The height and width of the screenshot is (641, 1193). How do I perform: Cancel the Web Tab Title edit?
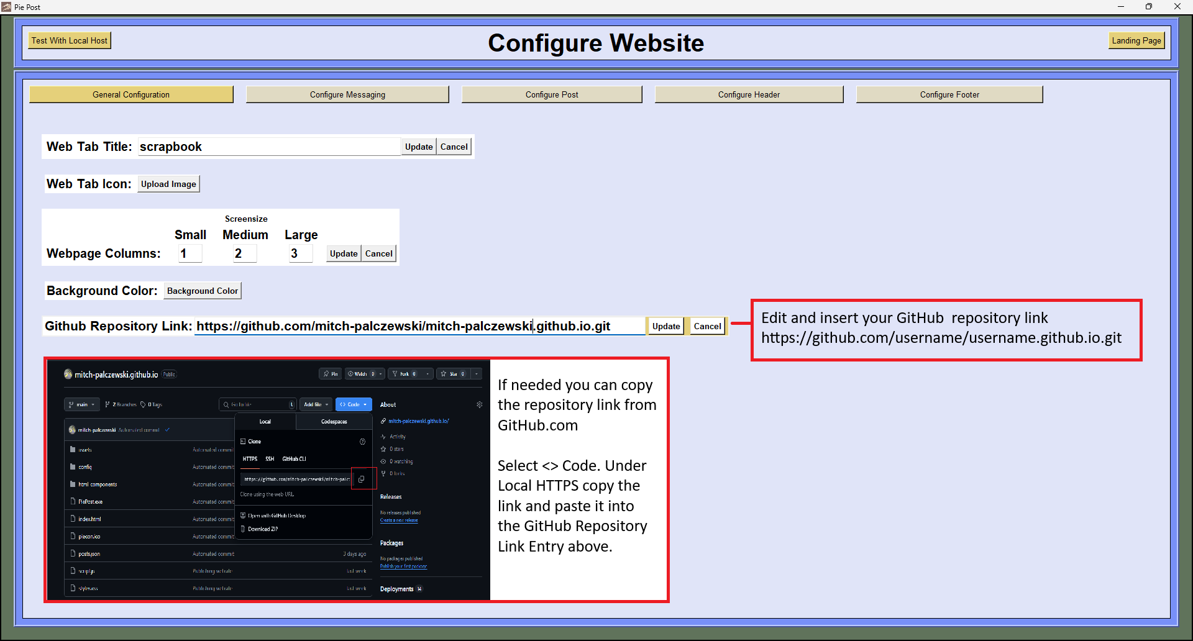point(454,147)
